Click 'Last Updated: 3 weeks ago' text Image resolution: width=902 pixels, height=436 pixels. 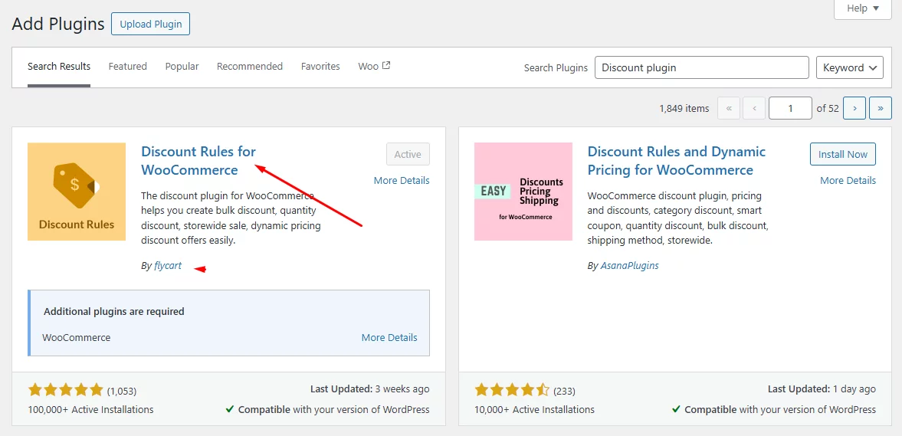pos(370,388)
